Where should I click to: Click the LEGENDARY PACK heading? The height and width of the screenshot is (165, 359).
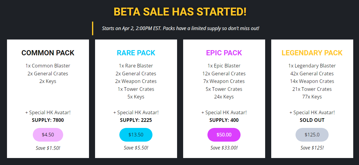pos(312,53)
